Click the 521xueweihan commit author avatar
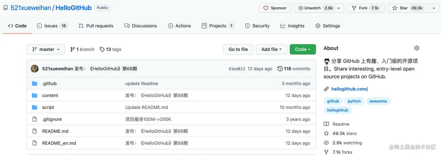441x155 pixels. point(35,69)
